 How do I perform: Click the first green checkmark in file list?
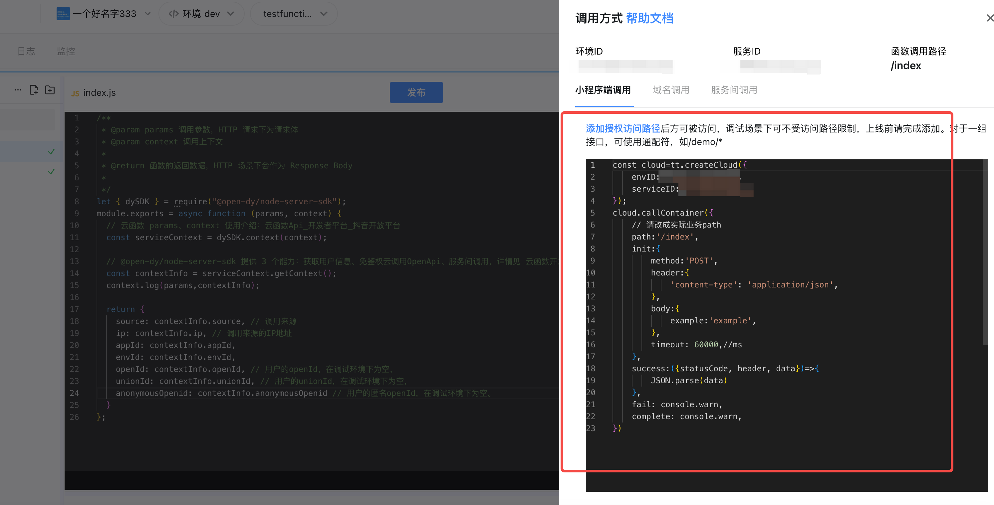click(51, 151)
